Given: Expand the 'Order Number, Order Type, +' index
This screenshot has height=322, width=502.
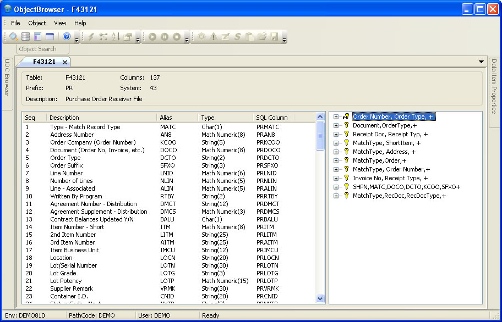Looking at the screenshot, I should coord(336,116).
